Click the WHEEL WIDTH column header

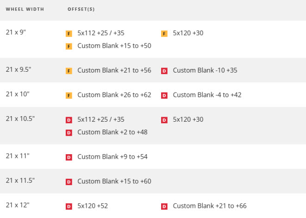[25, 9]
